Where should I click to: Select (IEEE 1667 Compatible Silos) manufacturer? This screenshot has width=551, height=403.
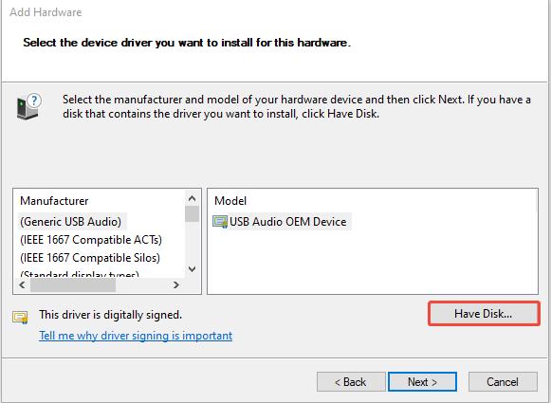(90, 258)
